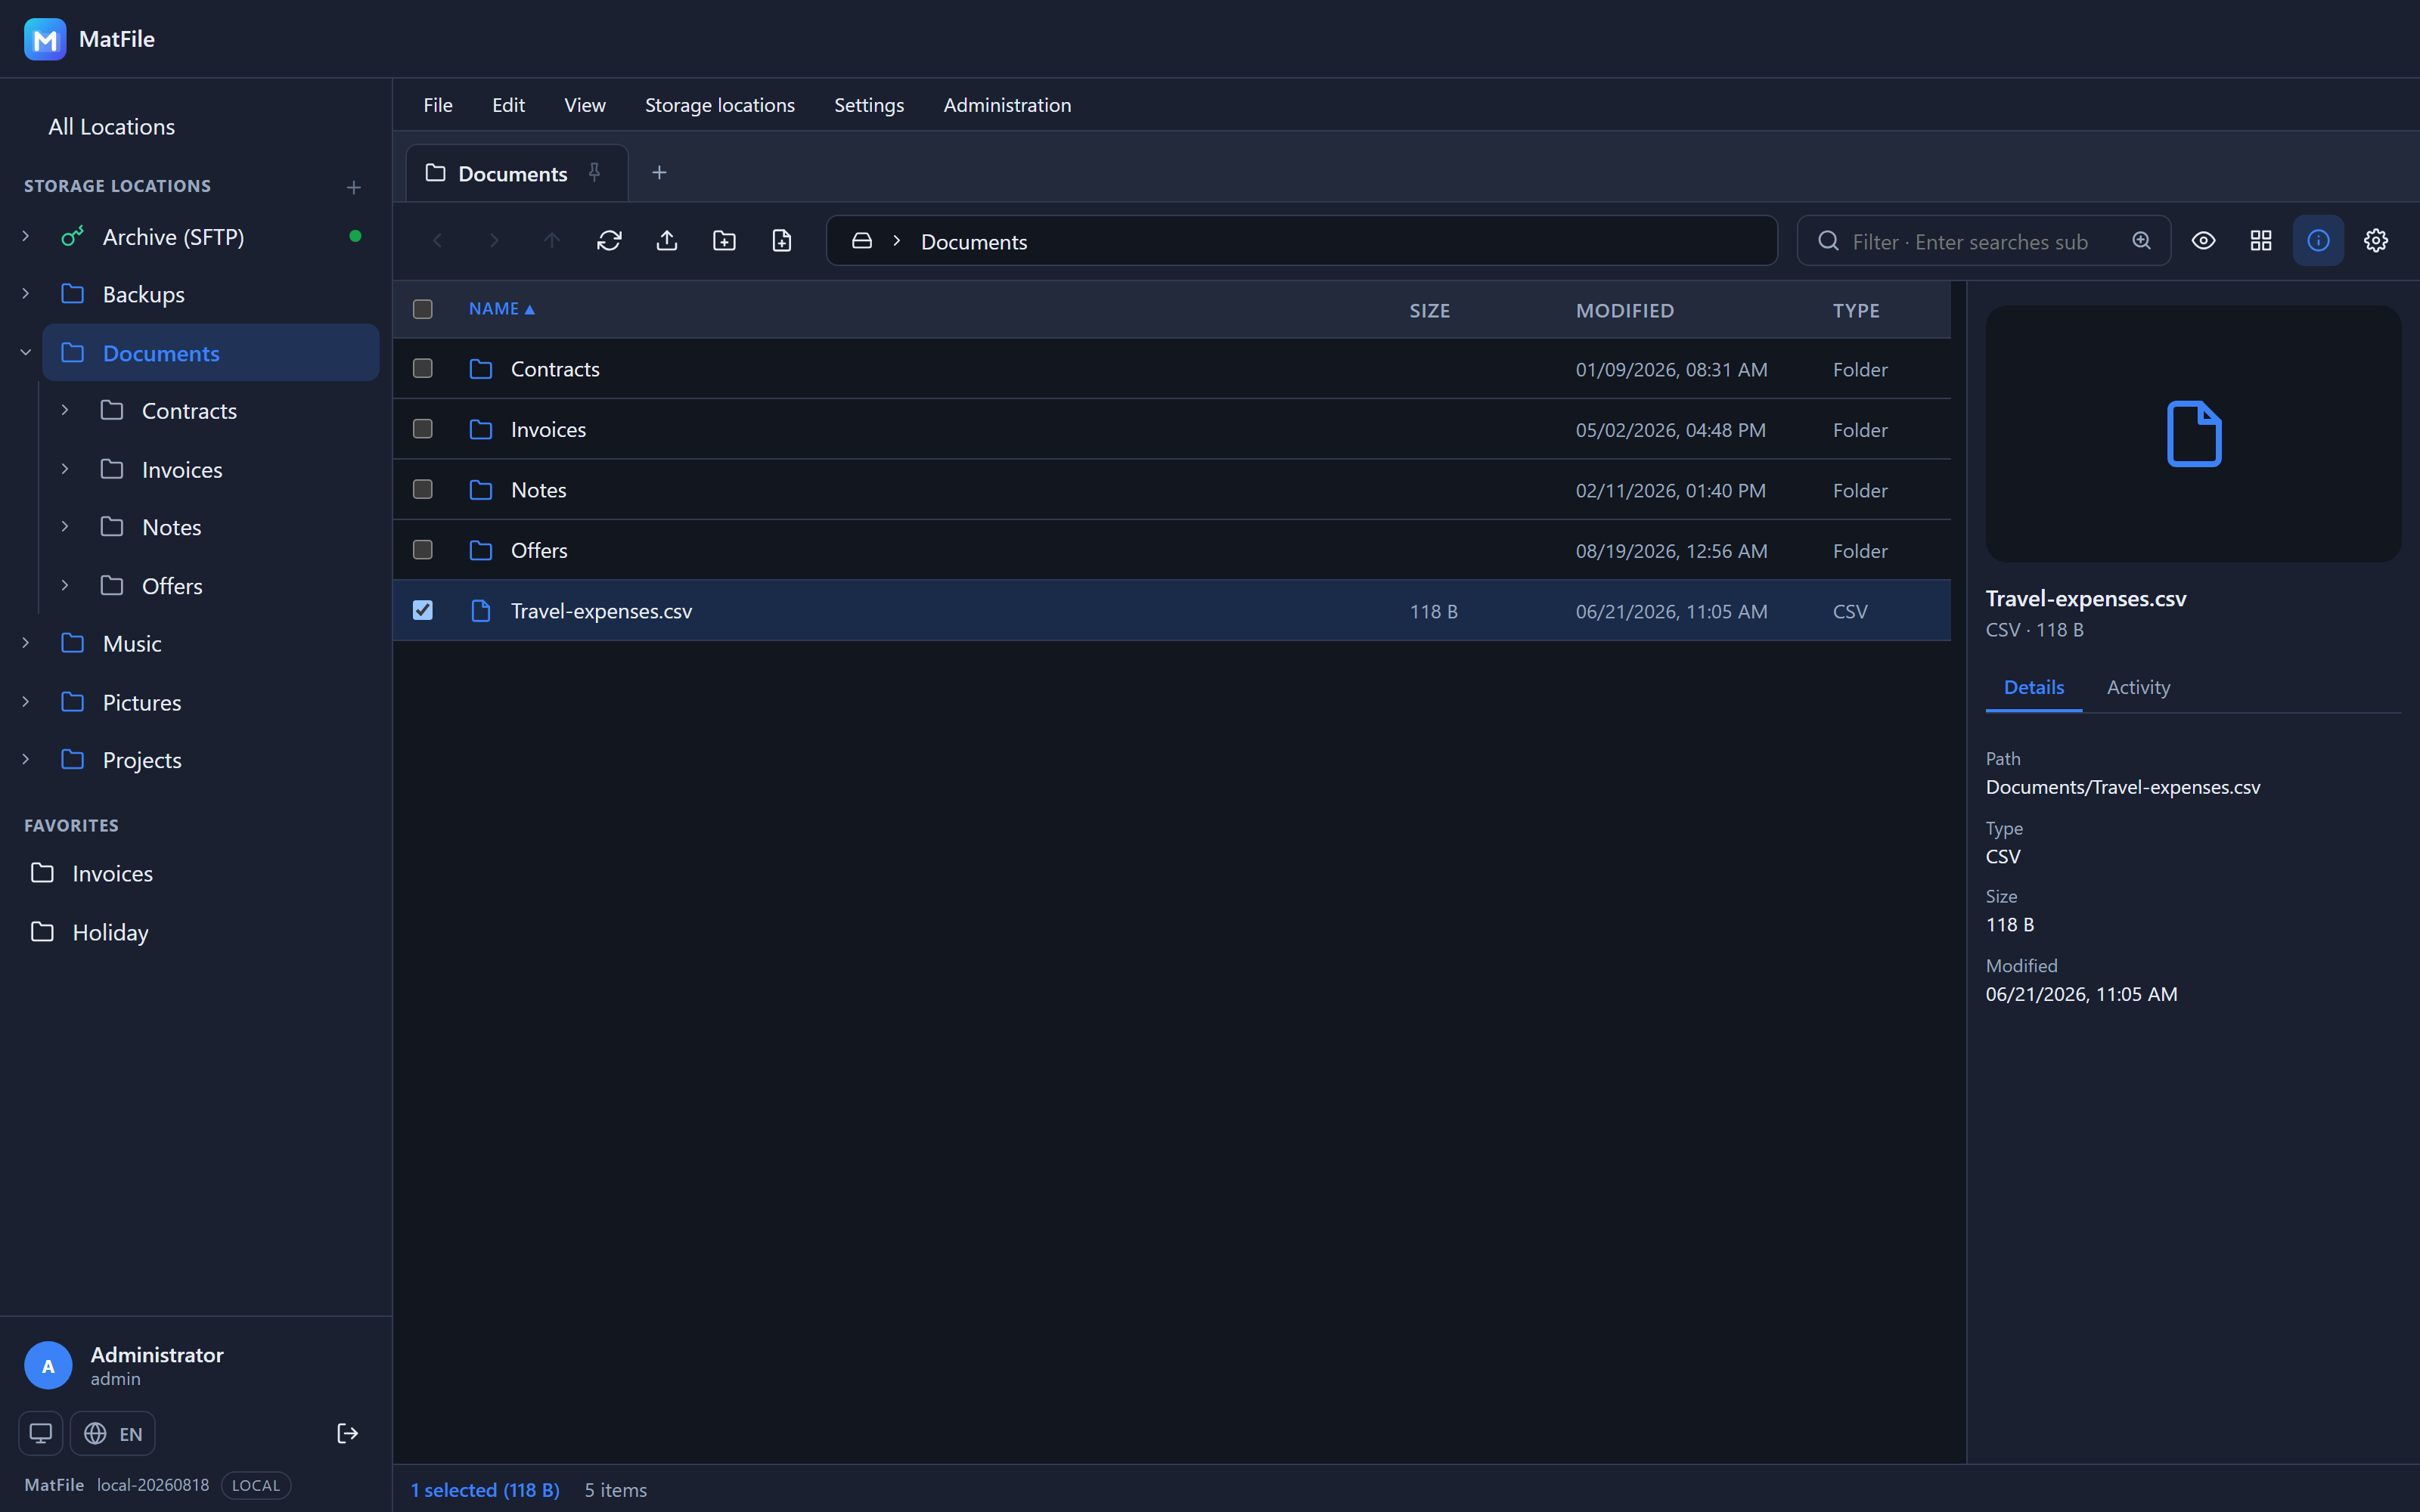
Task: Expand the Music tree node
Action: (x=26, y=643)
